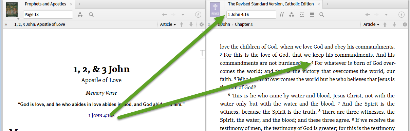Open history dropdown in Prophets and Apostles panel
The width and height of the screenshot is (410, 131).
coord(183,15)
